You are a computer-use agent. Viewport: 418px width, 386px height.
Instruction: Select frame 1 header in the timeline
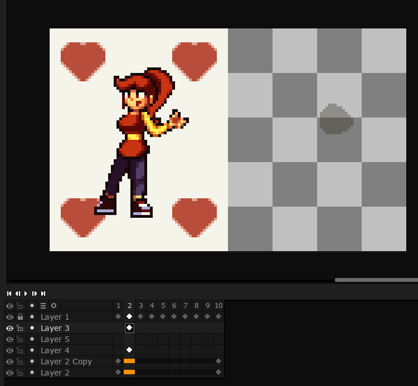click(118, 306)
